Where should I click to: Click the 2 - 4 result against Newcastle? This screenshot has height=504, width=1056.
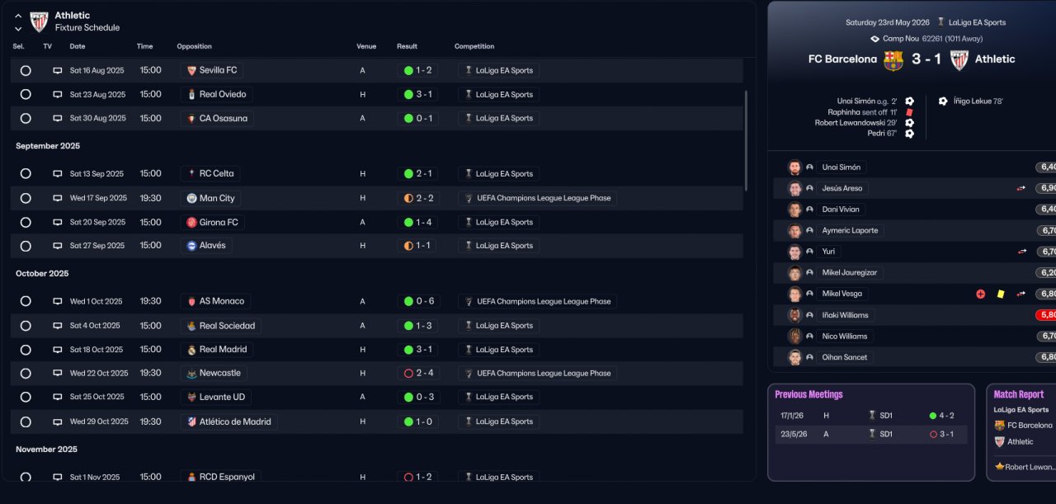[x=417, y=374]
